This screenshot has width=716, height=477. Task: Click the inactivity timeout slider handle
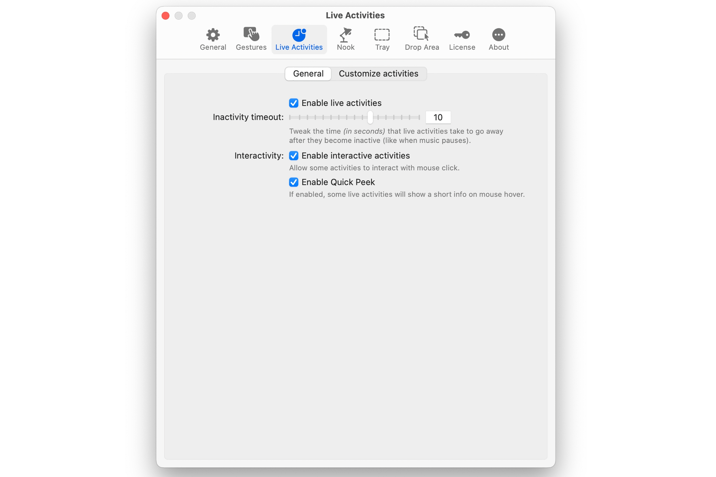pyautogui.click(x=370, y=117)
